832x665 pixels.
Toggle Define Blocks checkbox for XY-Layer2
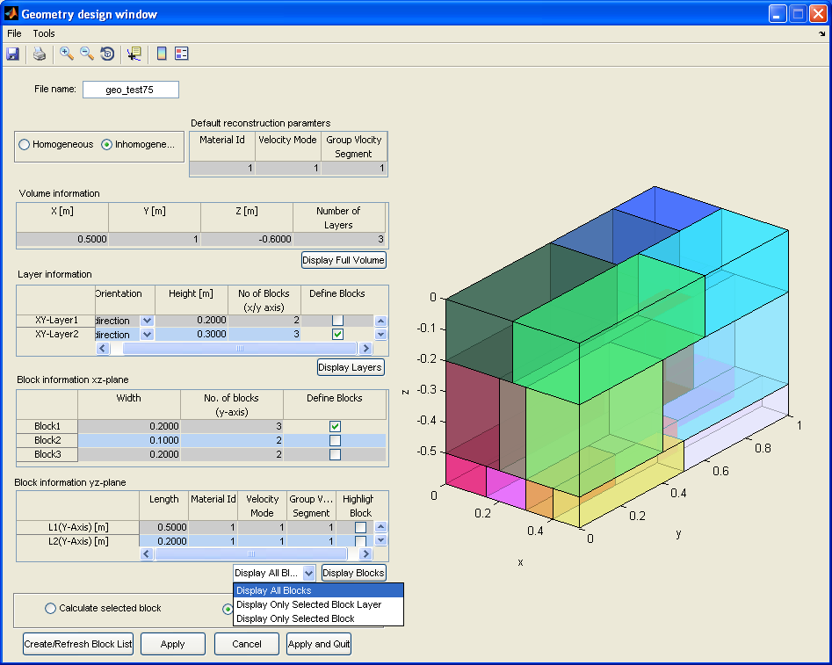click(x=337, y=335)
